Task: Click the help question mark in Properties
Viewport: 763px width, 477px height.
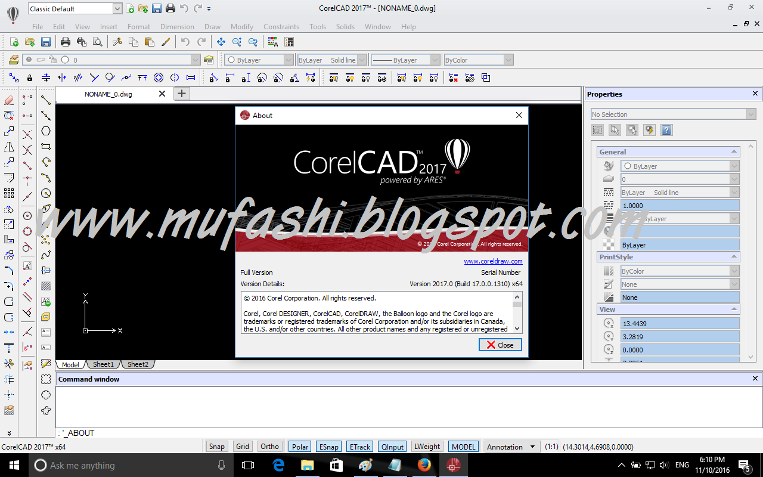Action: (666, 130)
